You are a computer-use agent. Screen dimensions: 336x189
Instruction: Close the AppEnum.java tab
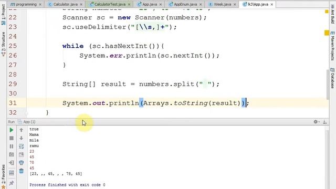(201, 5)
